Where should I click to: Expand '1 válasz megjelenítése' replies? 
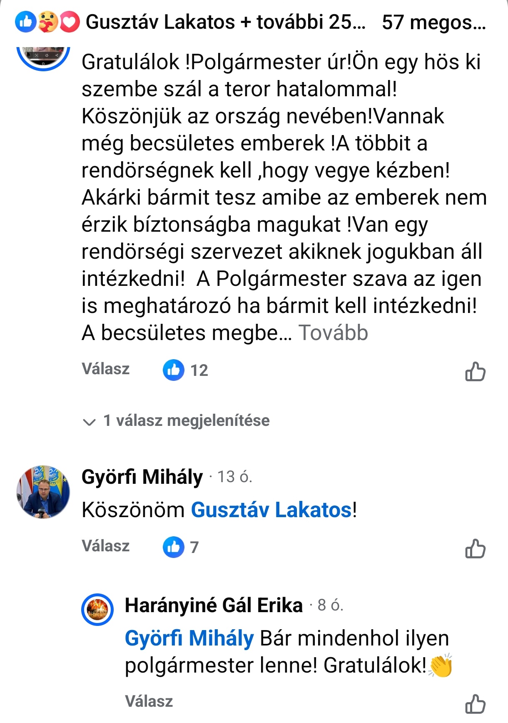click(x=176, y=420)
